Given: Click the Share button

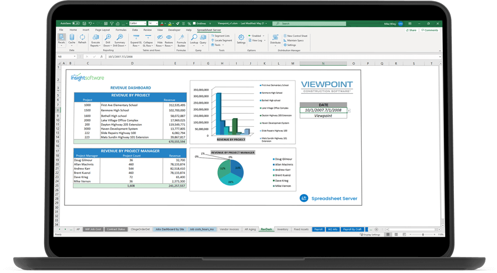Looking at the screenshot, I should click(411, 30).
